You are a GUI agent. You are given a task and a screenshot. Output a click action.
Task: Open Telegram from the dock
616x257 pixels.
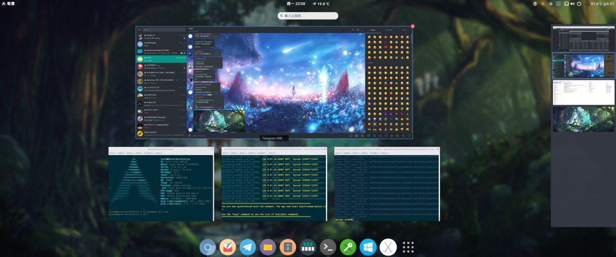[248, 247]
